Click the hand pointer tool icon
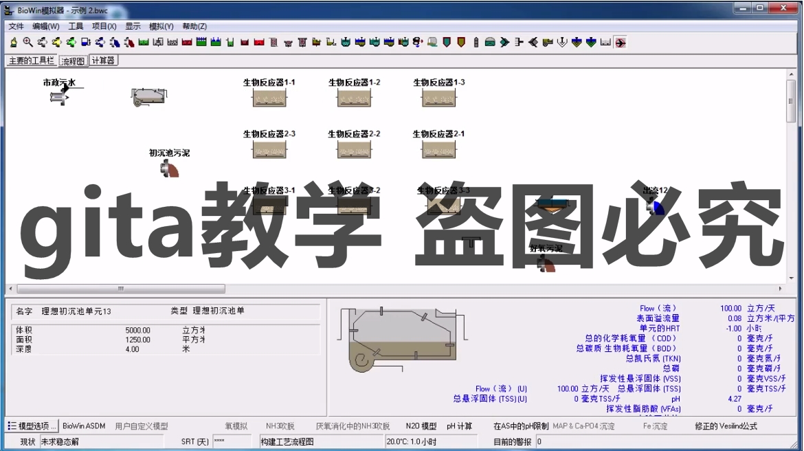This screenshot has width=804, height=451. point(14,43)
